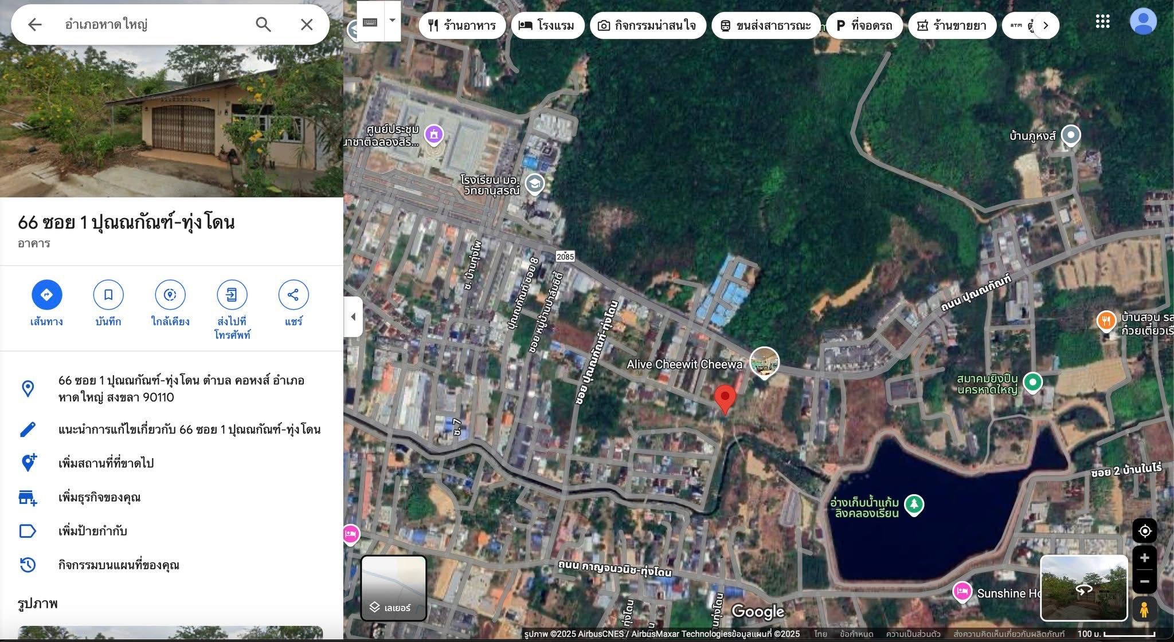
Task: Search with the magnifying glass icon
Action: click(x=263, y=24)
